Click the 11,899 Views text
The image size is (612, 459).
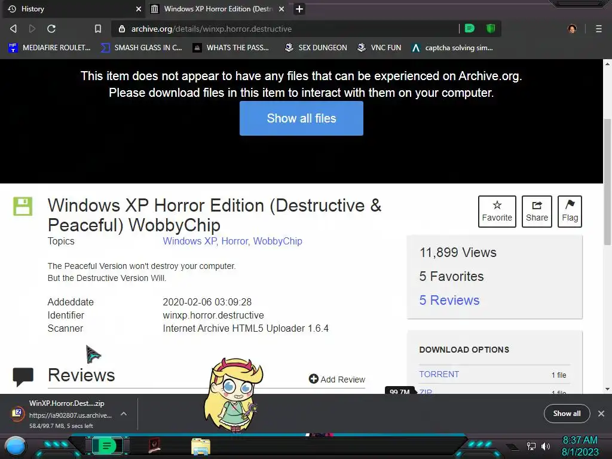click(458, 253)
